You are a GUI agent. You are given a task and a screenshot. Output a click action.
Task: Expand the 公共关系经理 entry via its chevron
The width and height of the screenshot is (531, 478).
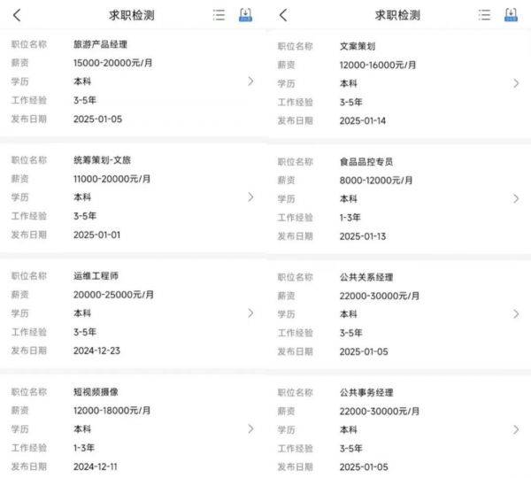pyautogui.click(x=516, y=314)
